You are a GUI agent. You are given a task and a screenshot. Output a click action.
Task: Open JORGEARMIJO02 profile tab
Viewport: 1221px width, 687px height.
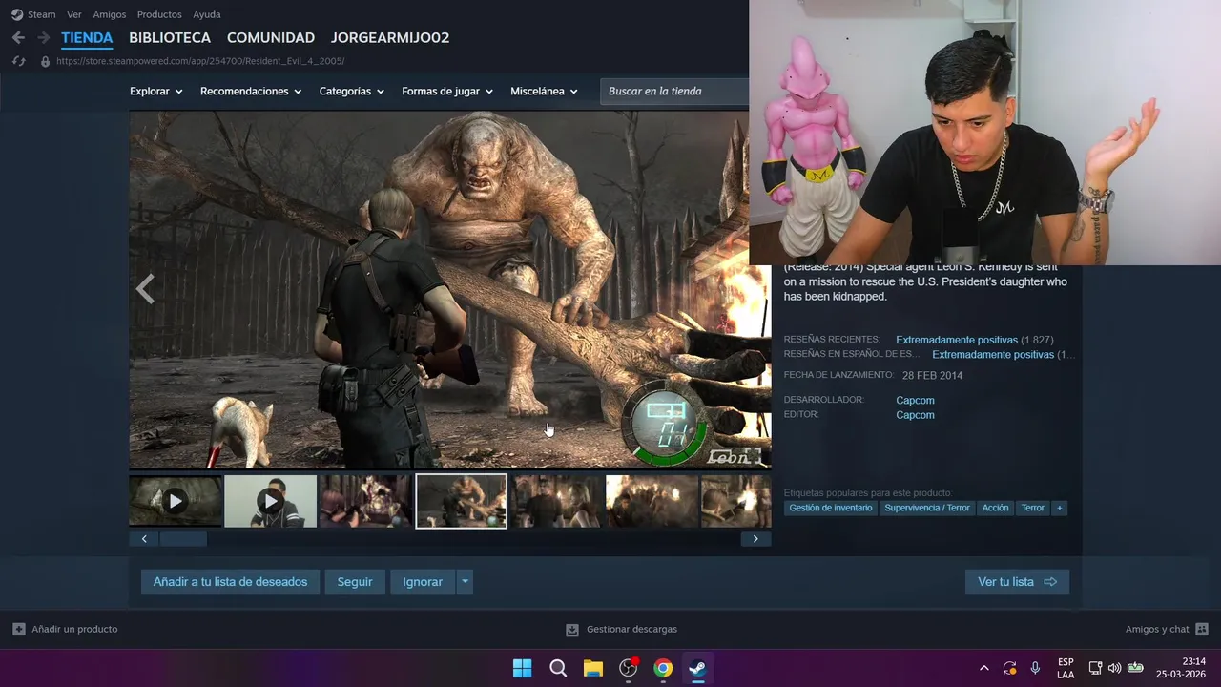tap(390, 38)
